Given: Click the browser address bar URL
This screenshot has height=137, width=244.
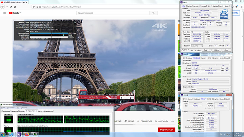Looking at the screenshot, I should point(61,7).
